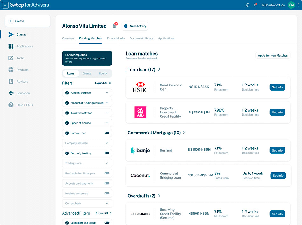Click the Loan completion banner
302x225 pixels.
coord(87,58)
